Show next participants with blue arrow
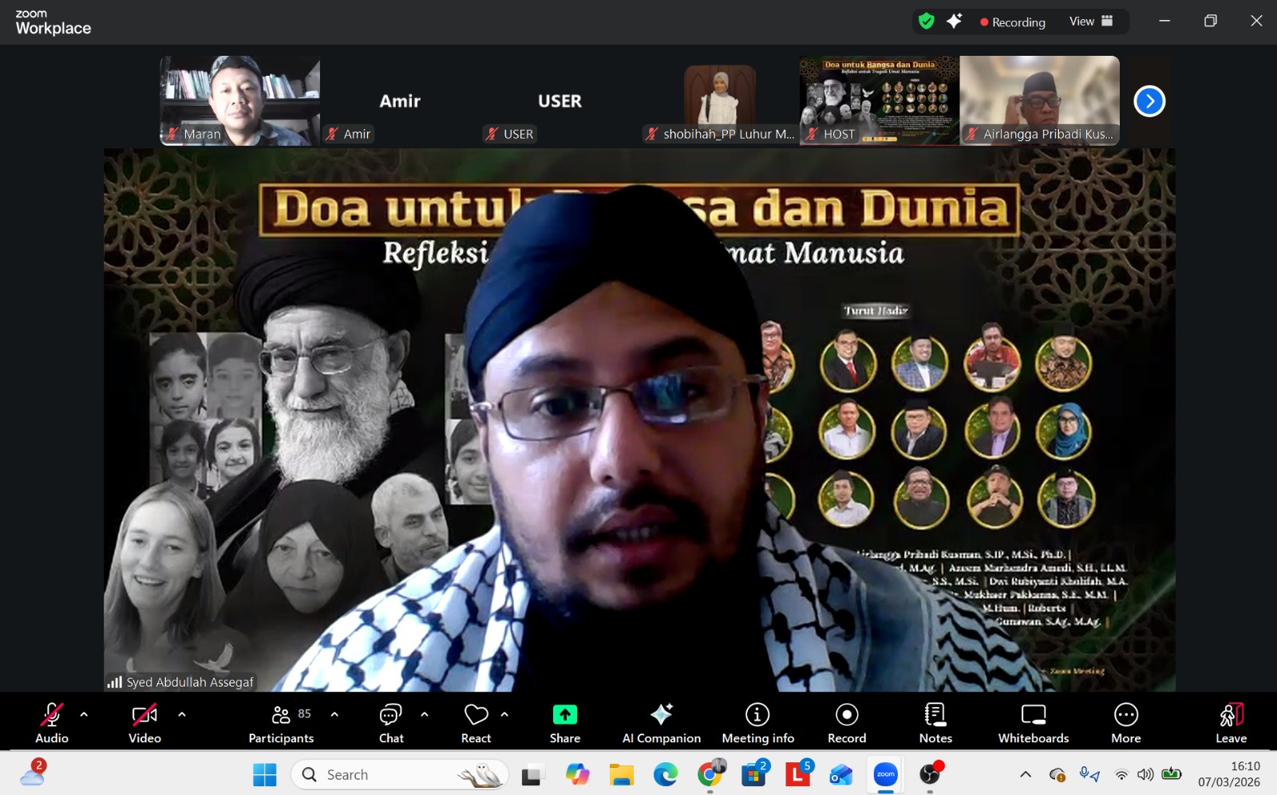1277x795 pixels. (x=1149, y=101)
